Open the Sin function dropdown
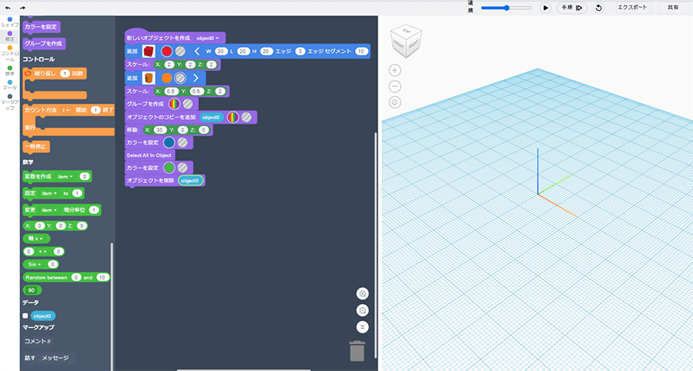The width and height of the screenshot is (693, 371). click(x=33, y=264)
